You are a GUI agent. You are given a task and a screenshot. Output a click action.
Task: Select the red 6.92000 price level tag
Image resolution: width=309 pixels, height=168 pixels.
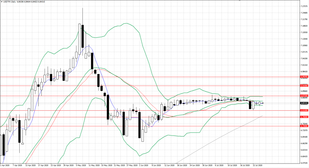(304, 86)
